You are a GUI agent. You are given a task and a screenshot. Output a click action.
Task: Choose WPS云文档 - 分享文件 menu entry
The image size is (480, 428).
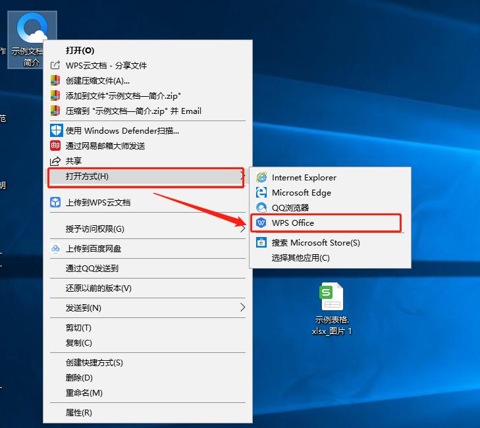coord(148,65)
